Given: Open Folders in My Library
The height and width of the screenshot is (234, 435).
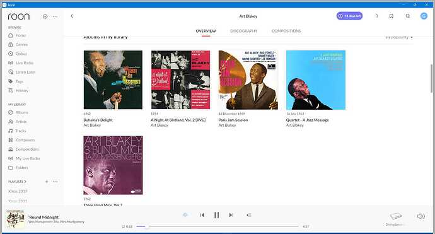Looking at the screenshot, I should click(18, 168).
